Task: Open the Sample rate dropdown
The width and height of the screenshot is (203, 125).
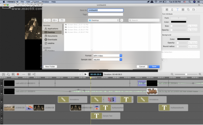Action: coord(108,59)
